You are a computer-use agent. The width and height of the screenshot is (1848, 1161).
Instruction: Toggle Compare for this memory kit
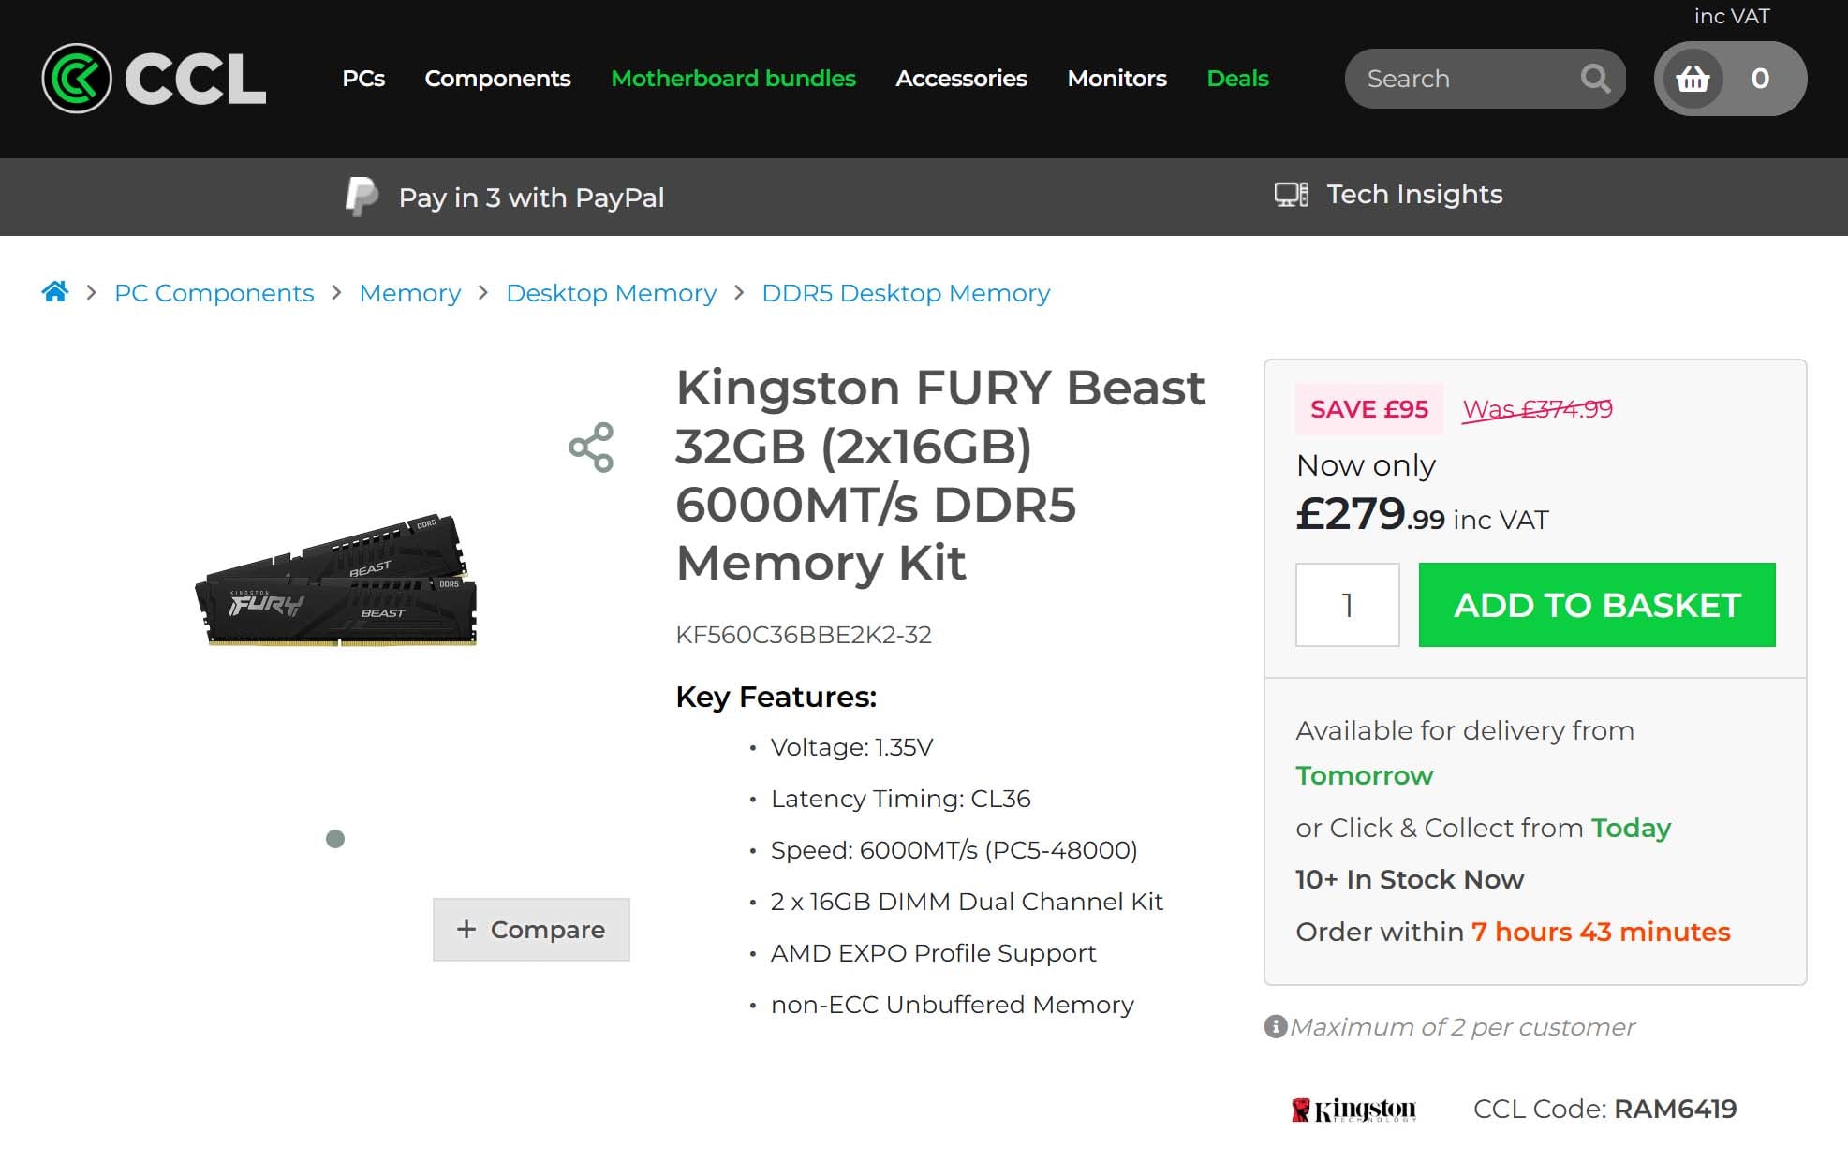point(531,929)
